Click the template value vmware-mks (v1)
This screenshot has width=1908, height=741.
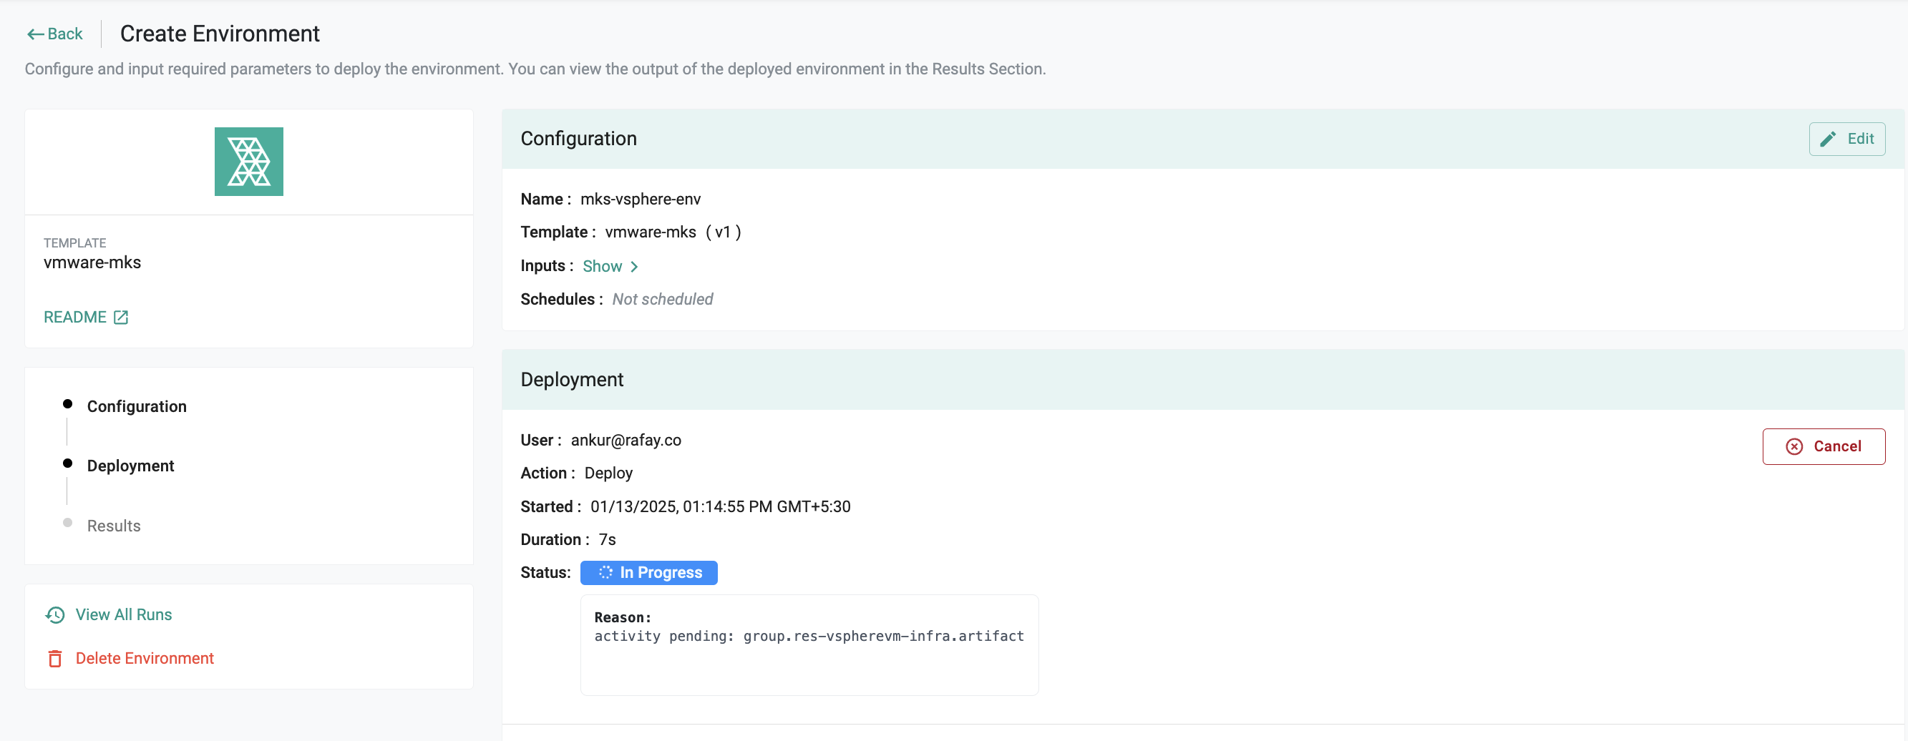[673, 232]
